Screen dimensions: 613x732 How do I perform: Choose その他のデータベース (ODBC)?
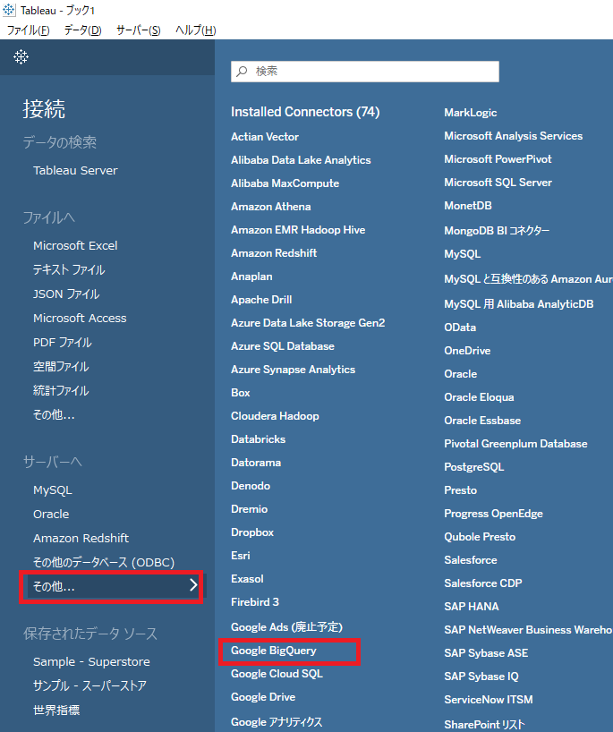pyautogui.click(x=104, y=563)
